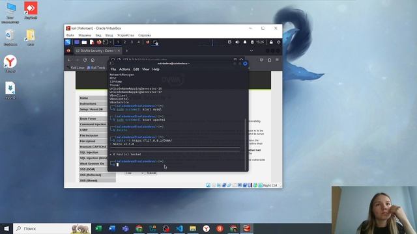Click the lock screen padlock icon
This screenshot has width=417, height=234.
pyautogui.click(x=271, y=42)
